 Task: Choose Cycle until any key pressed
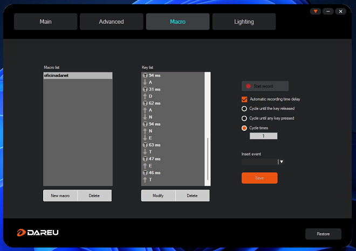coord(244,118)
